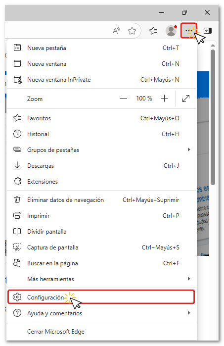This screenshot has width=224, height=346.
Task: Click the Captura de pantalla scissors icon
Action: click(x=17, y=247)
